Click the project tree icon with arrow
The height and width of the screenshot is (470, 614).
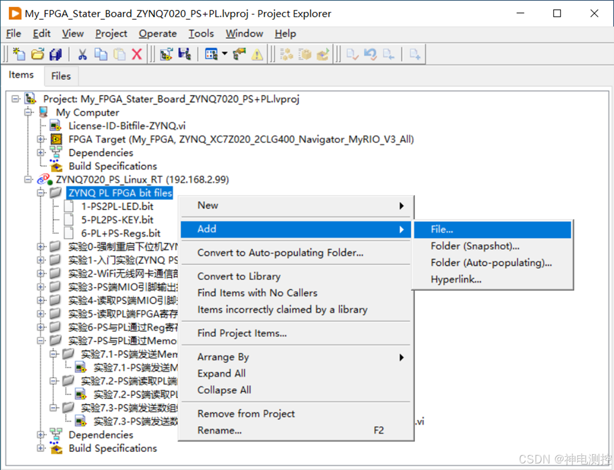click(x=166, y=54)
